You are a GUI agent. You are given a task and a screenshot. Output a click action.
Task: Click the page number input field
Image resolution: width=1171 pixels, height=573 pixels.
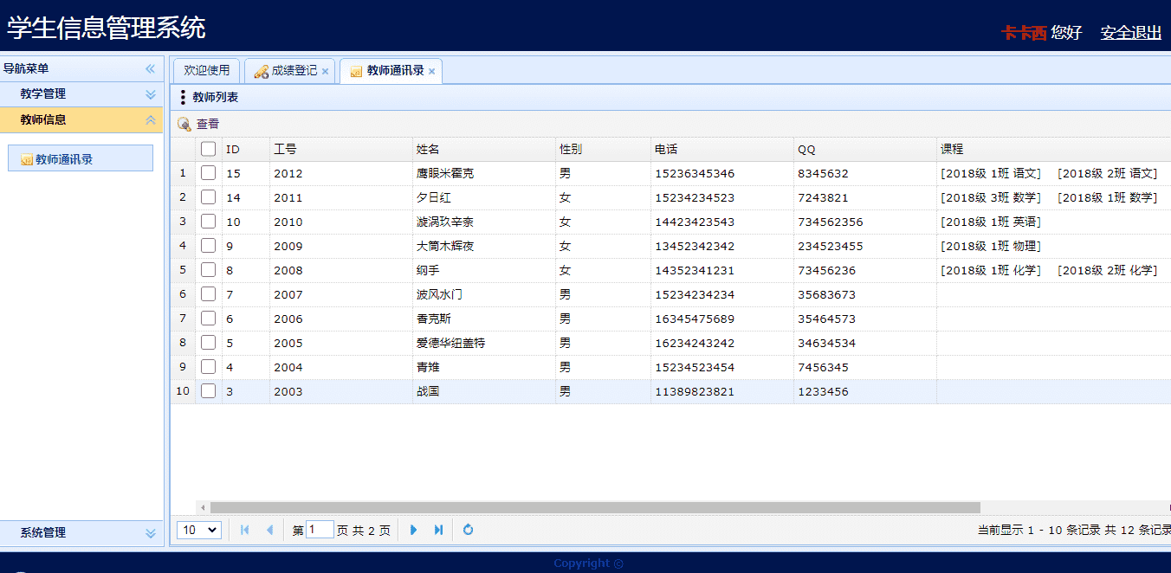[x=320, y=529]
